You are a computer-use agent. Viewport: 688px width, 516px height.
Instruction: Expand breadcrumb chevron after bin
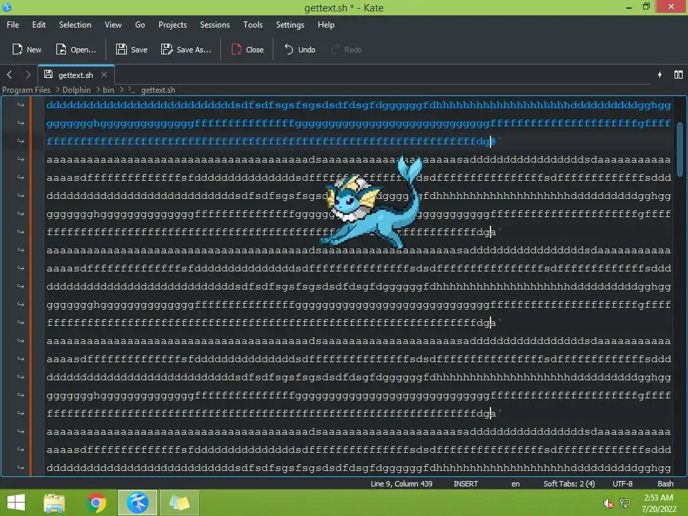[122, 89]
